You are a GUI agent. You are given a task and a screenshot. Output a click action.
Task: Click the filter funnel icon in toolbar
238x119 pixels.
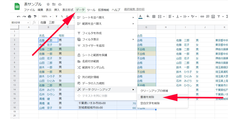[219, 16]
